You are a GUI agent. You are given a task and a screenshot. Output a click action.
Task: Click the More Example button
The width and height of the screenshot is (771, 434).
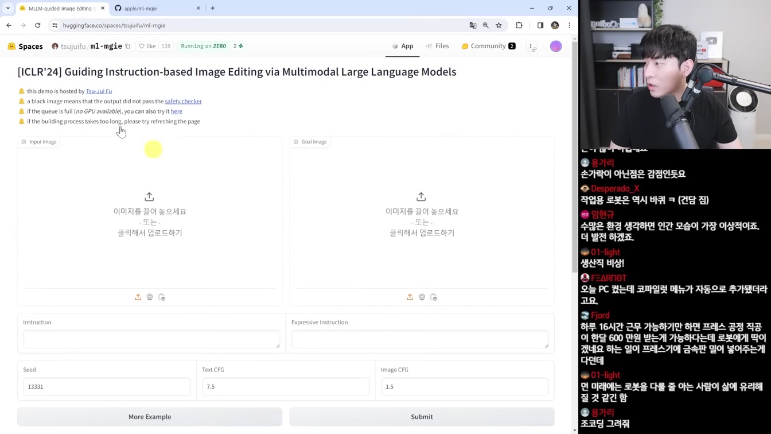(x=150, y=417)
